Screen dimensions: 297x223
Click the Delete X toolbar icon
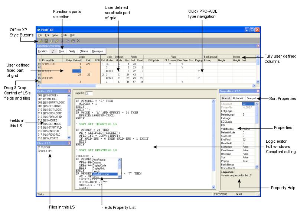pyautogui.click(x=78, y=41)
